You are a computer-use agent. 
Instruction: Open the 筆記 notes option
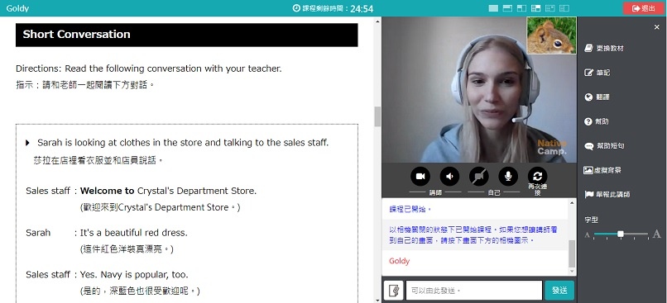(x=597, y=73)
